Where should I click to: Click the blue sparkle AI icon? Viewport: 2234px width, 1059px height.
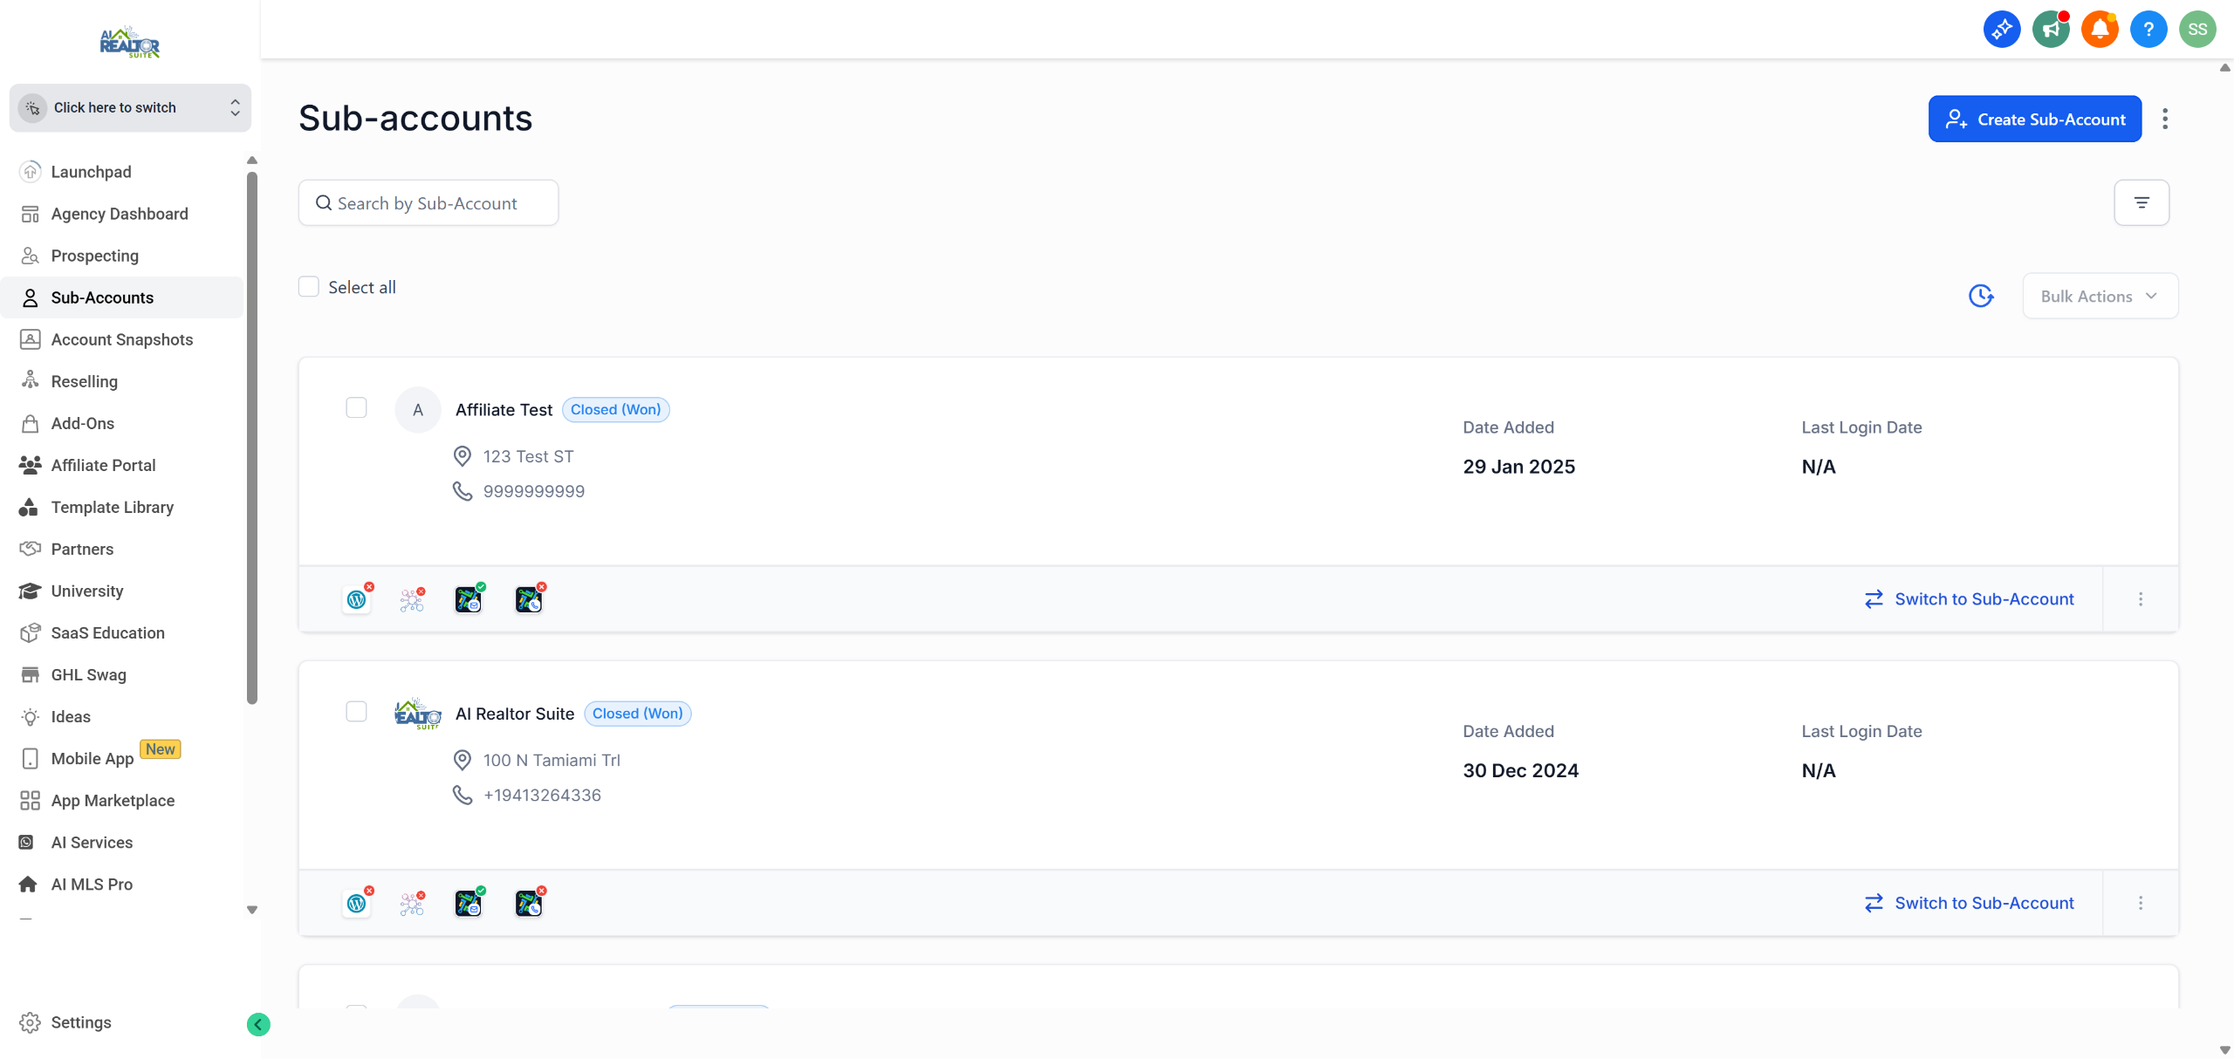point(2001,30)
